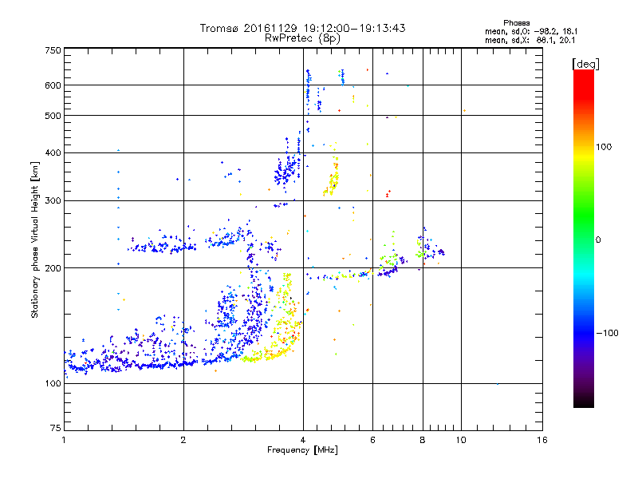The width and height of the screenshot is (638, 479).
Task: Click the y-axis tick label '600'
Action: click(53, 85)
